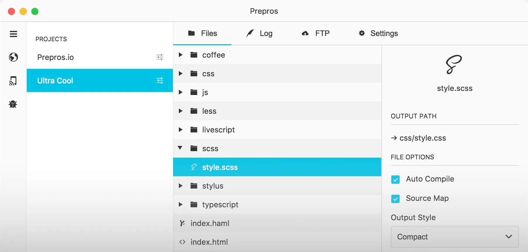
Task: Expand the js folder arrow
Action: pyautogui.click(x=181, y=92)
